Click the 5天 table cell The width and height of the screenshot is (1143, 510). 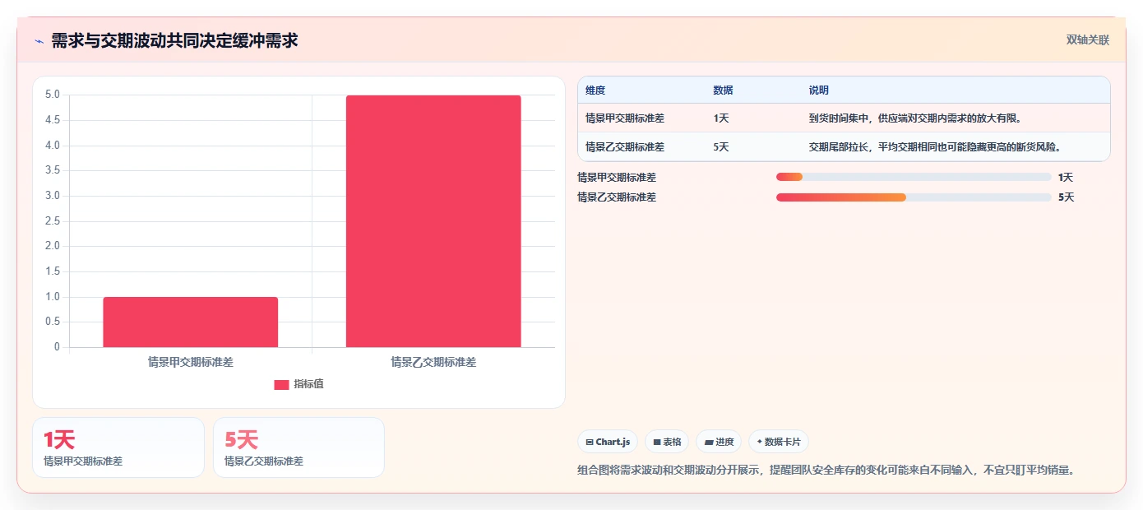click(721, 147)
